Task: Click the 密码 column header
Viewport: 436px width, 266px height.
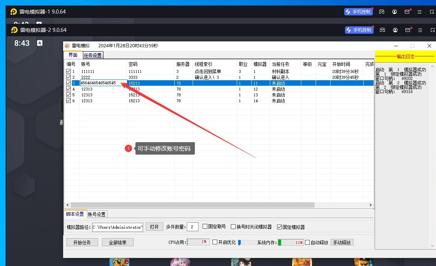Action: [x=150, y=64]
